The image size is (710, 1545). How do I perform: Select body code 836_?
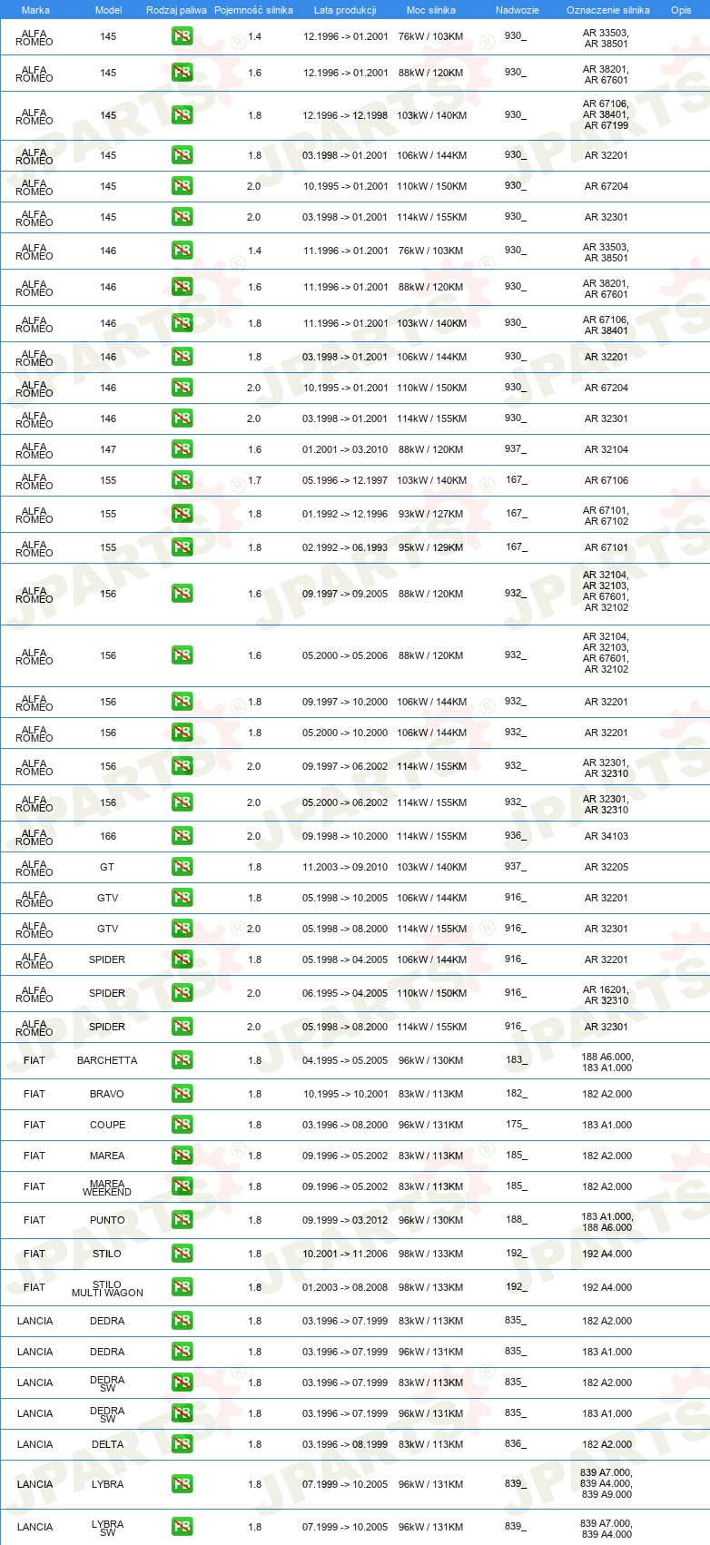pos(515,1444)
